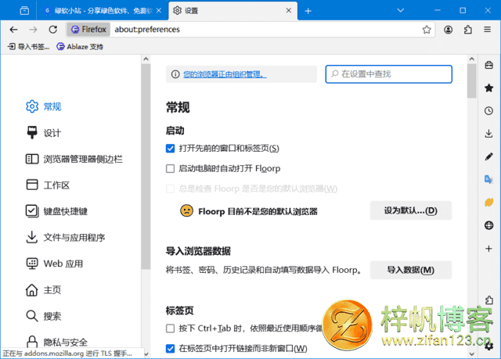
Task: Open a new tab with plus button
Action: coord(308,11)
